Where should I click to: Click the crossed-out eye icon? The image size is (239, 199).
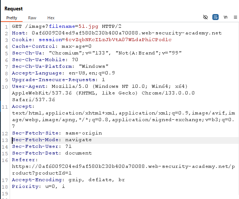(206, 17)
